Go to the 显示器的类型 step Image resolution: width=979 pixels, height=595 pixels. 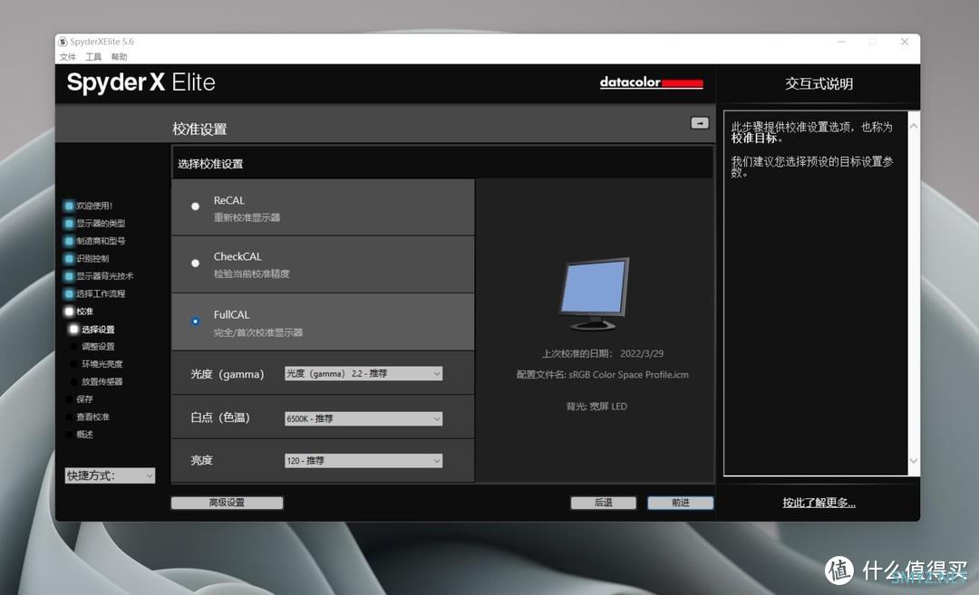pos(101,224)
